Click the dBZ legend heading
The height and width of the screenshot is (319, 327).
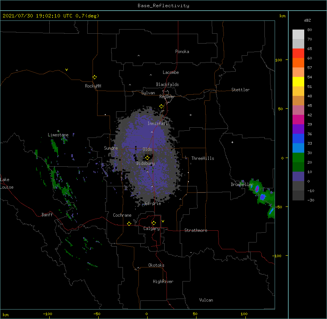307,20
